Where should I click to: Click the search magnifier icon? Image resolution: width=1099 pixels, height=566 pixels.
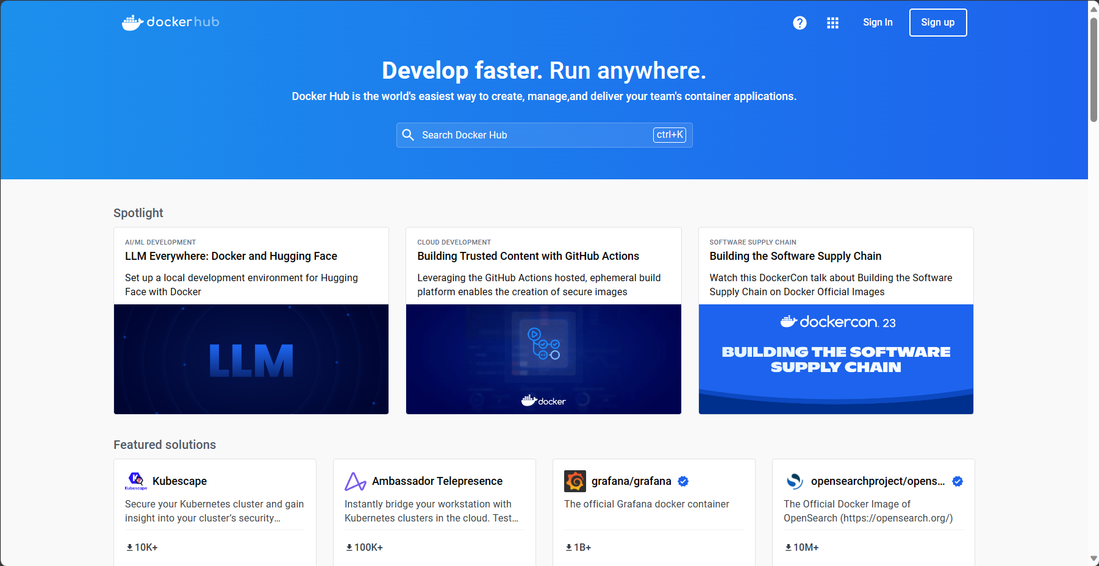409,135
